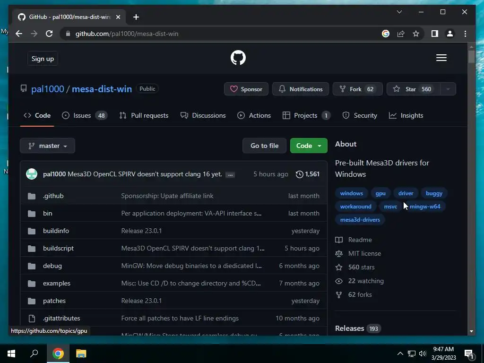This screenshot has height=363, width=484.
Task: Select the msvc topic tag
Action: coord(390,207)
